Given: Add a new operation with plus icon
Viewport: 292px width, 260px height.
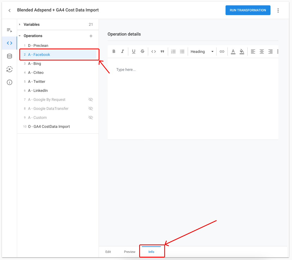Looking at the screenshot, I should pos(91,36).
